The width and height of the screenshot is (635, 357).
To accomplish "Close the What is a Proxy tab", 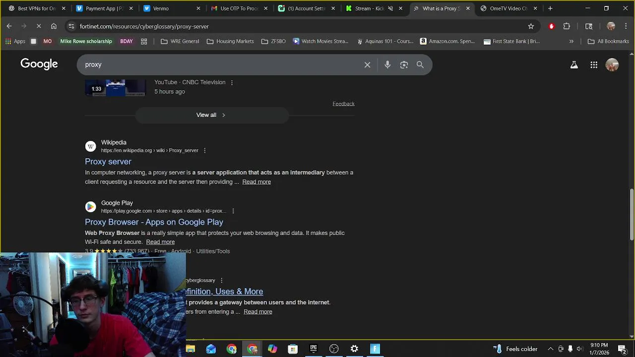I will coord(468,8).
